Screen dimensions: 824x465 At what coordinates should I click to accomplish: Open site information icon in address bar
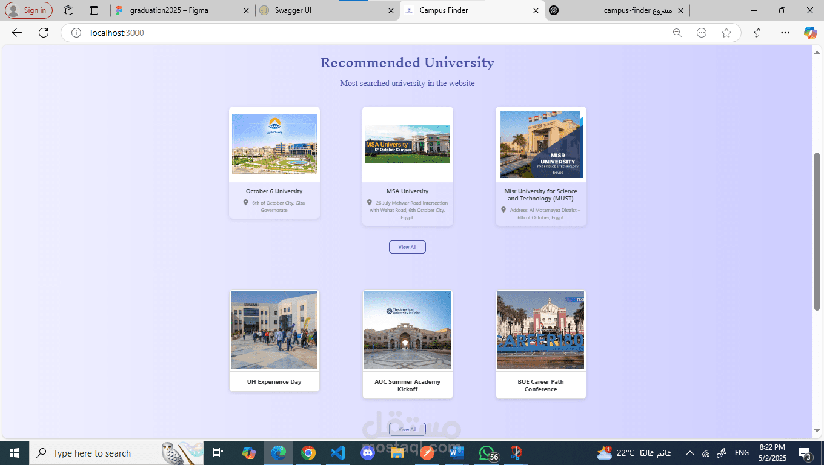pos(76,33)
